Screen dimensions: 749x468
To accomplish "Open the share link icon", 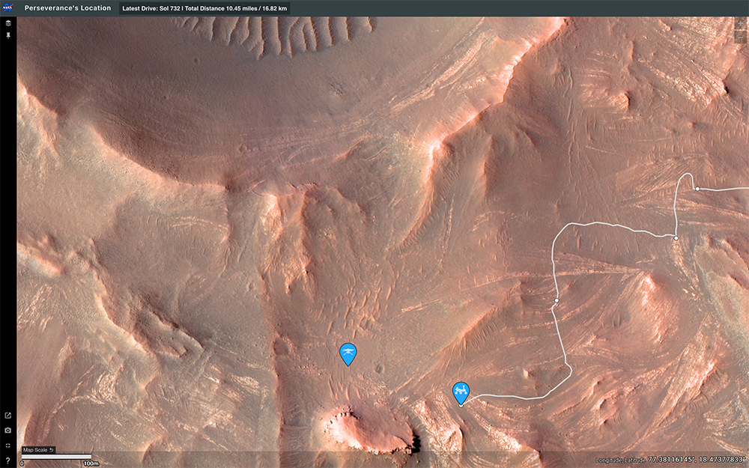I will [x=8, y=416].
